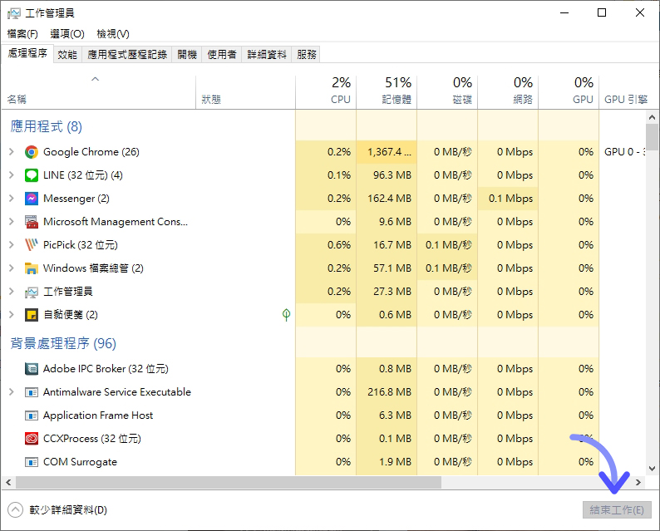The height and width of the screenshot is (531, 660).
Task: Click the green leaf suspended status icon
Action: pyautogui.click(x=286, y=315)
